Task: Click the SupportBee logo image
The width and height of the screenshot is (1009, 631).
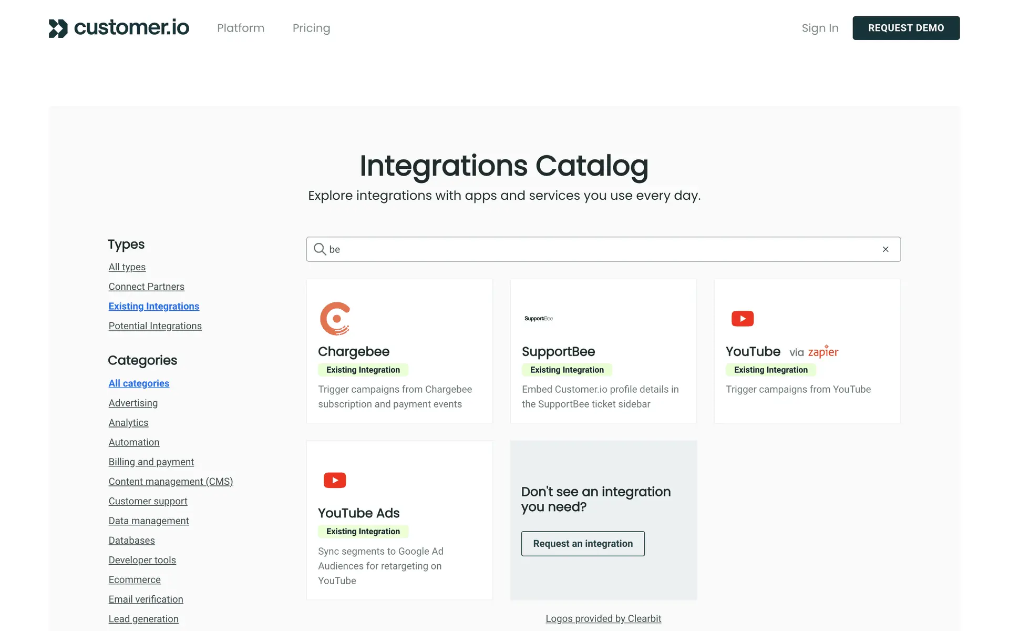Action: tap(539, 319)
